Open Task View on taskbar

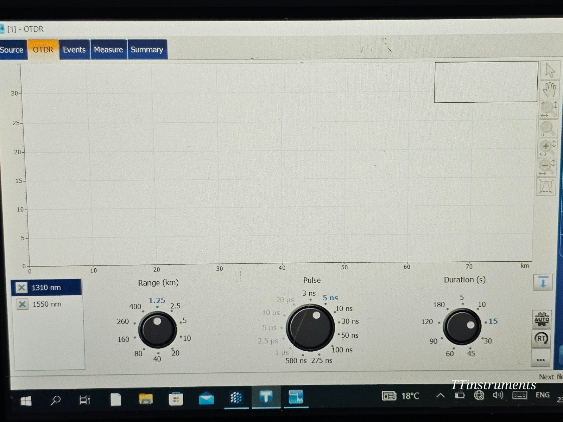pos(85,400)
